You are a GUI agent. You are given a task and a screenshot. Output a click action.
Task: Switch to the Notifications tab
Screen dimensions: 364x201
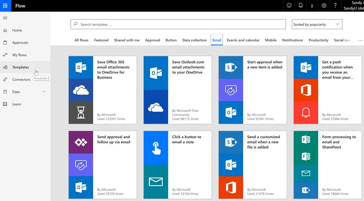293,40
